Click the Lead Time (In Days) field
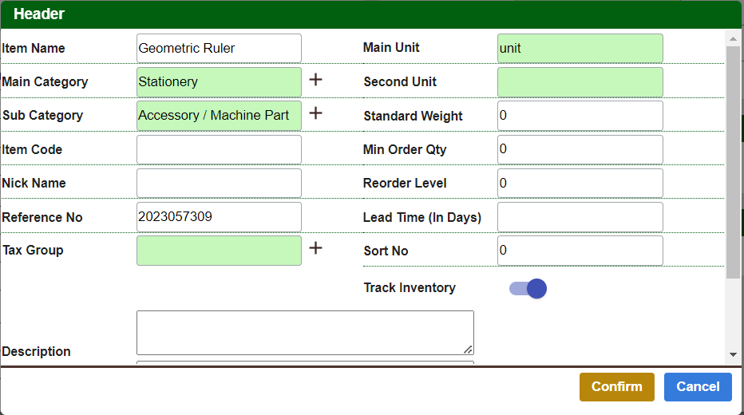Screen dimensions: 744x415 click(580, 217)
